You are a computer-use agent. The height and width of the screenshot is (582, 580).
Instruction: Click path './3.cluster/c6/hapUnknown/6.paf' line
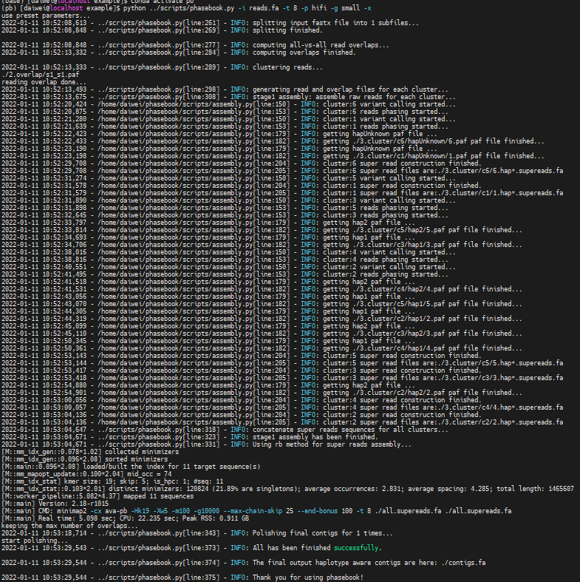click(273, 142)
